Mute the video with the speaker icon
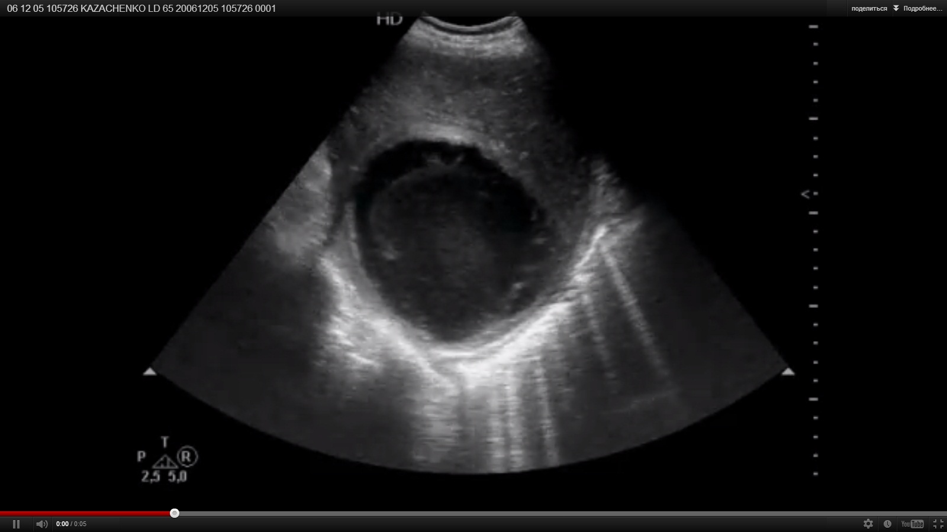 click(x=41, y=524)
